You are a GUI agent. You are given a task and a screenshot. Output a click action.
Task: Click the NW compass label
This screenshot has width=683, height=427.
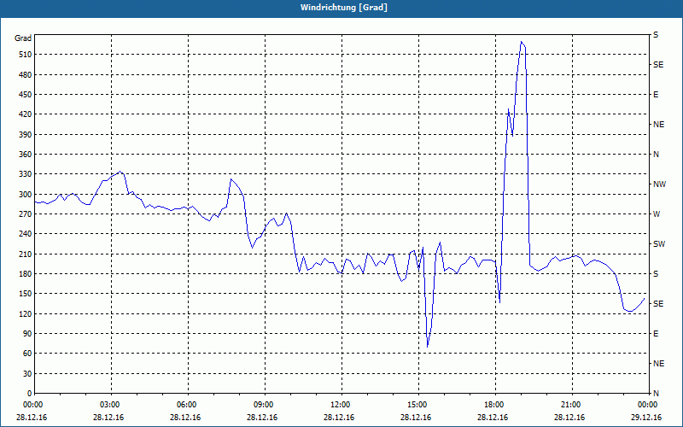[659, 184]
